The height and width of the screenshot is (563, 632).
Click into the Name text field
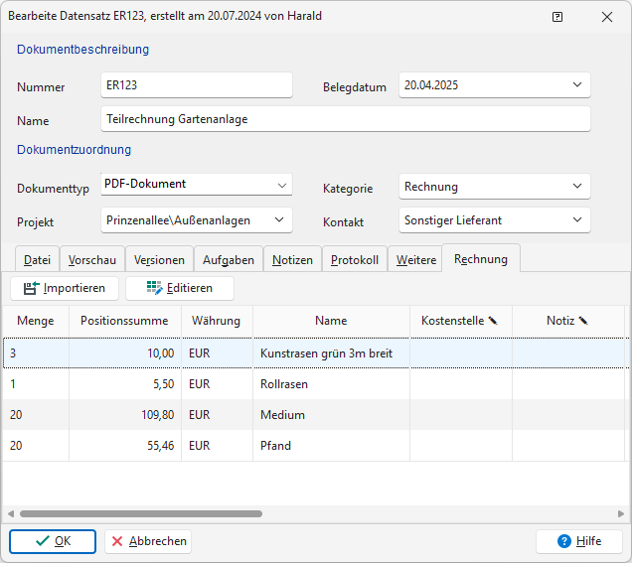(345, 119)
